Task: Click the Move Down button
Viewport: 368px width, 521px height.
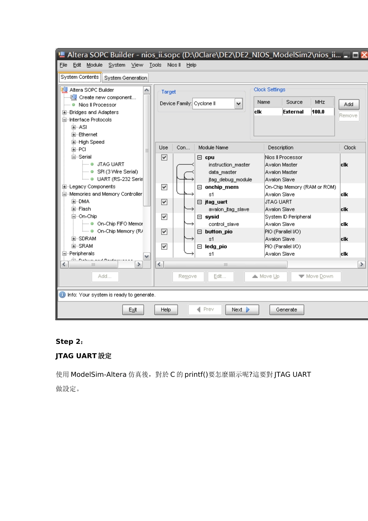Action: point(316,276)
